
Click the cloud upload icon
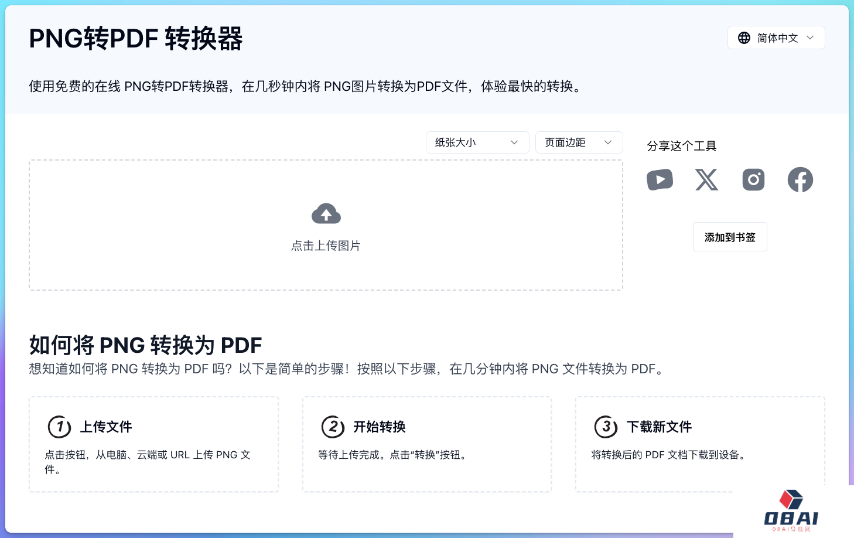coord(326,213)
